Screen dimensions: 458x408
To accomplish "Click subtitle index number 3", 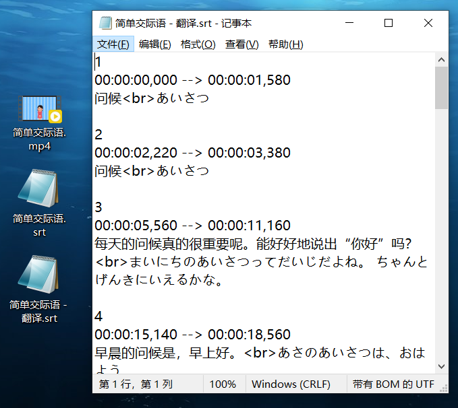I will pos(98,207).
